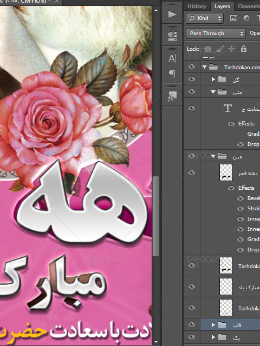The image size is (260, 346).
Task: Collapse the second متن group
Action: click(x=213, y=156)
